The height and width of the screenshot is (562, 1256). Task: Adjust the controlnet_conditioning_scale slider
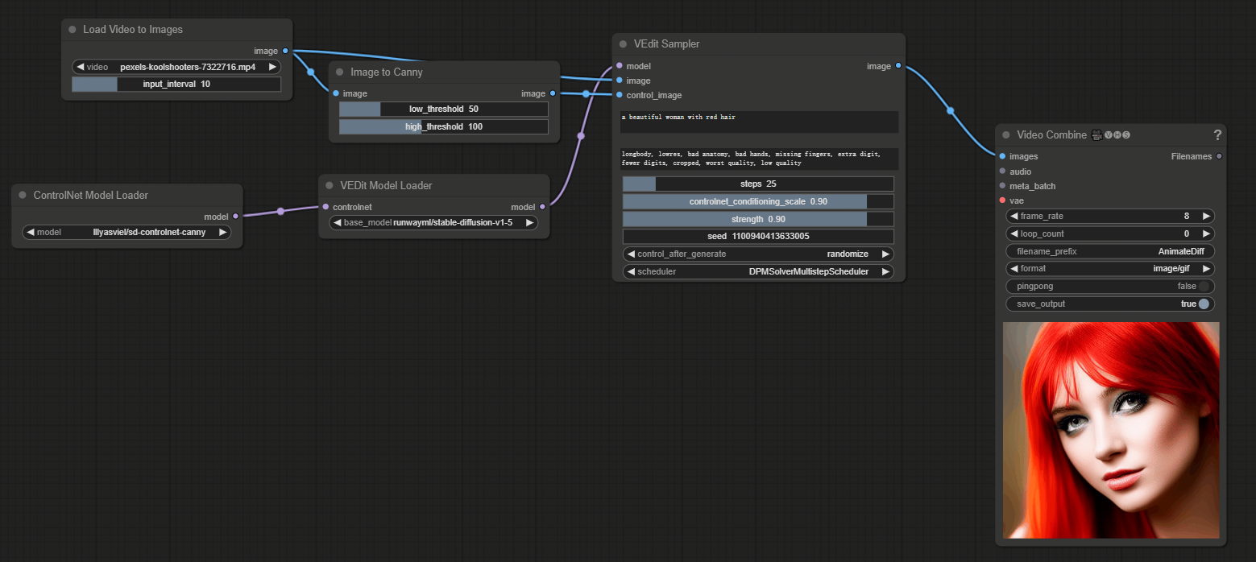click(758, 201)
